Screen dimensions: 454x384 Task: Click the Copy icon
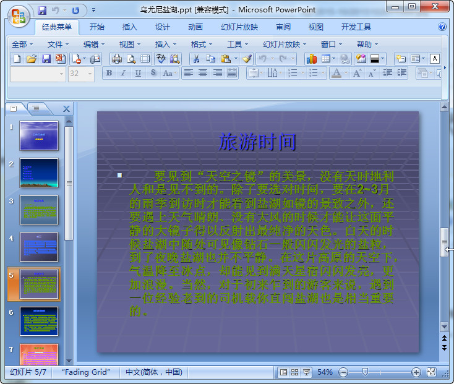pyautogui.click(x=210, y=59)
